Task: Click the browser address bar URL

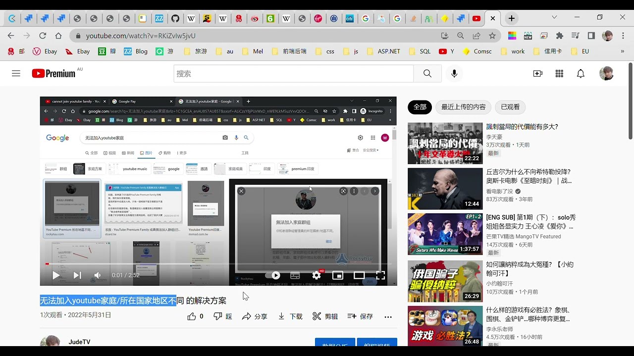Action: pos(141,36)
